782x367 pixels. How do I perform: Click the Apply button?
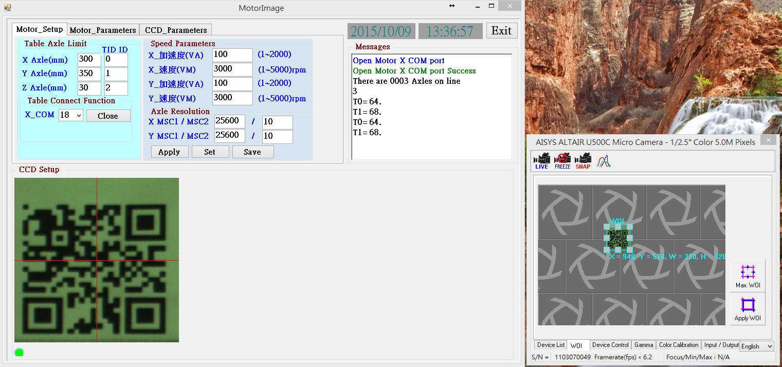(169, 152)
